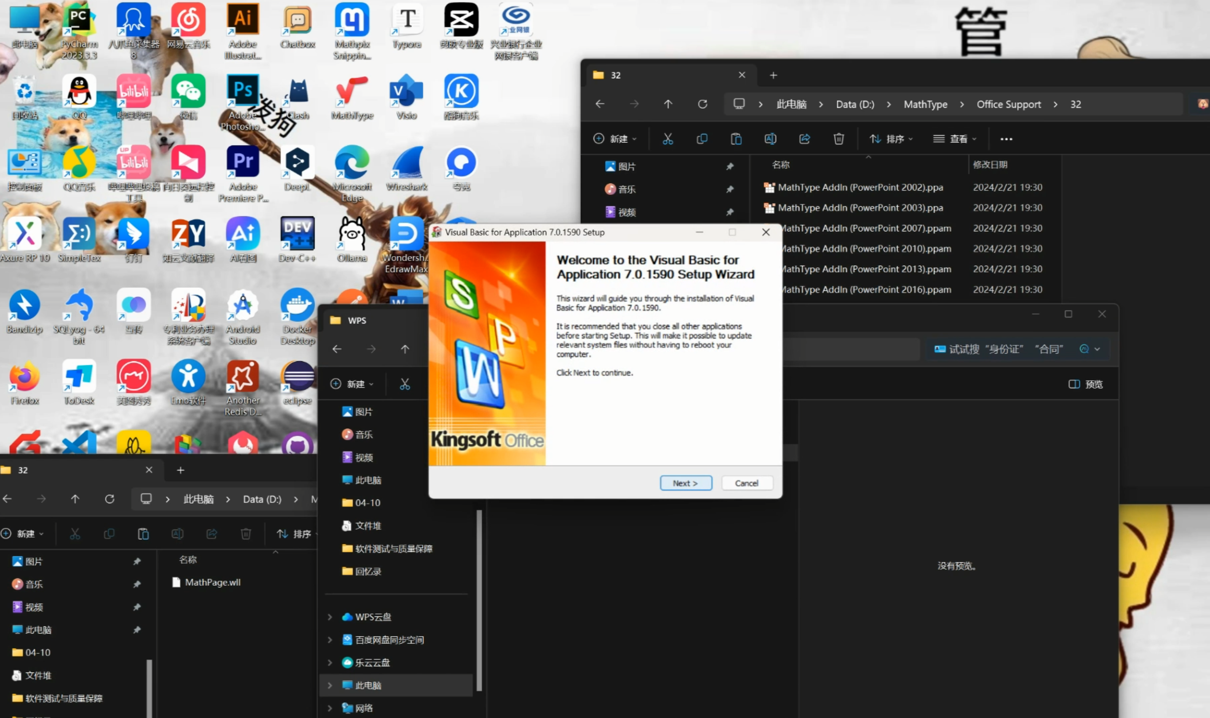Screen dimensions: 1210x718
Task: Open 排序 sort dropdown in top Explorer window
Action: click(x=891, y=139)
